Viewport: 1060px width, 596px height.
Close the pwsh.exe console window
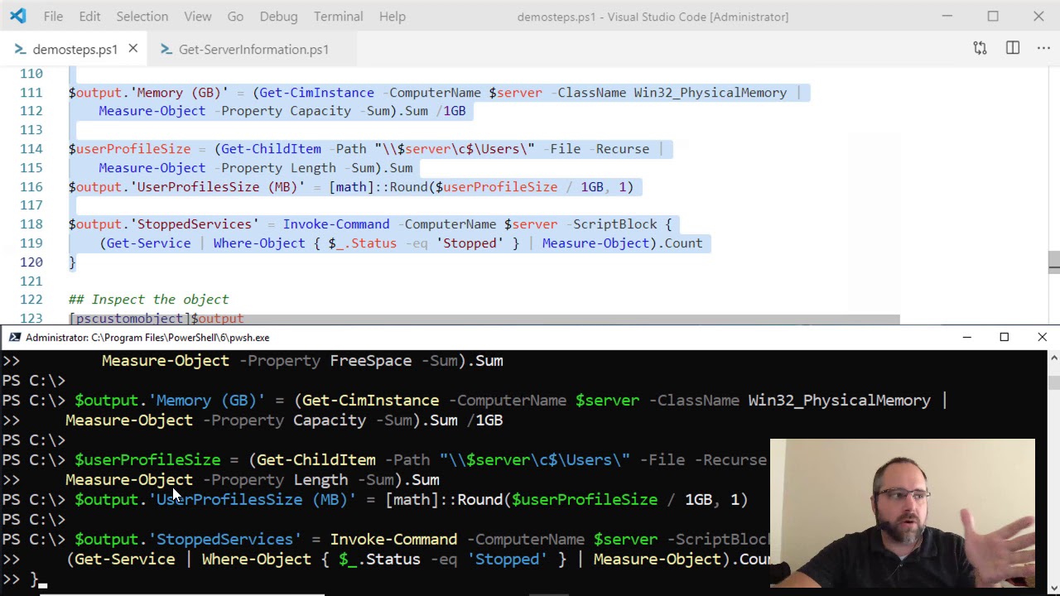click(x=1042, y=338)
